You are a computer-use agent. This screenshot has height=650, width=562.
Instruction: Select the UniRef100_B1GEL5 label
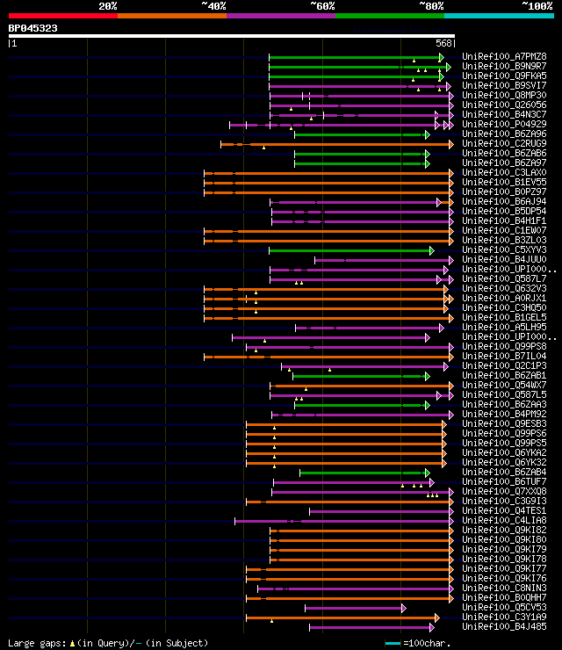(504, 318)
